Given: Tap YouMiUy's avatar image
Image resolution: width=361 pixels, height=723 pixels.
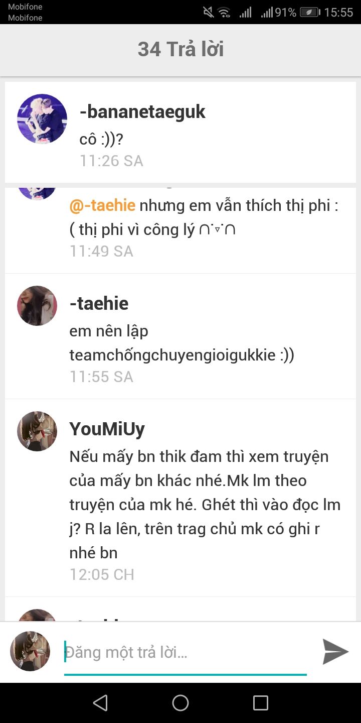Looking at the screenshot, I should point(37,431).
